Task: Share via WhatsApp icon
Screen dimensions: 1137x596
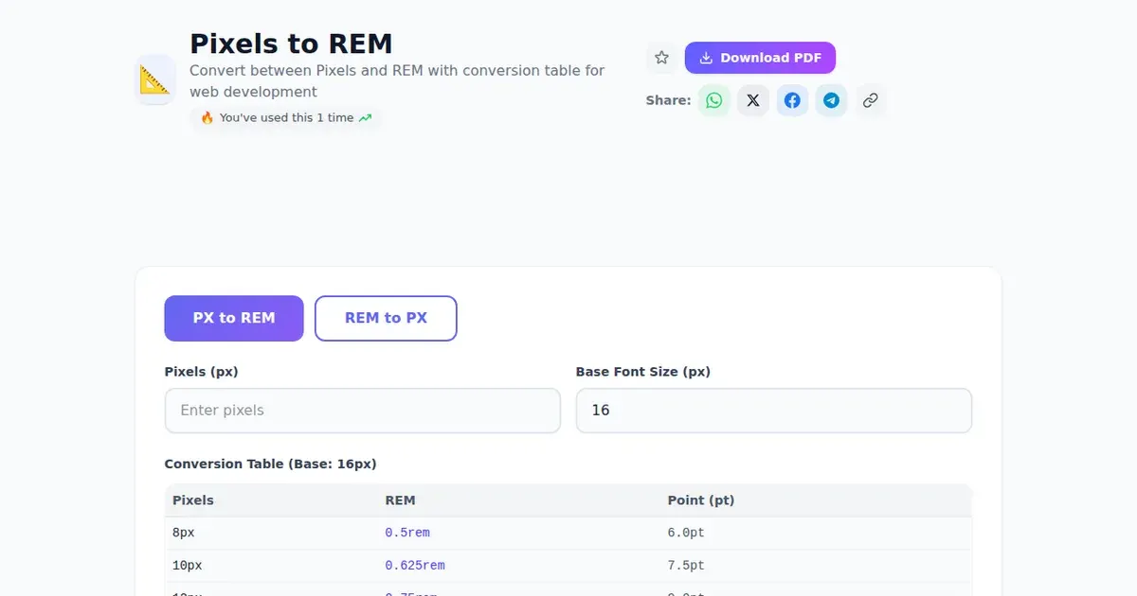Action: 714,100
